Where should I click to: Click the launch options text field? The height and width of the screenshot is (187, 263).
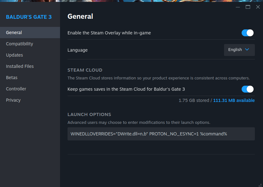(161, 134)
